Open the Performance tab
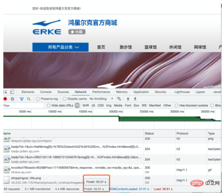 [101, 92]
